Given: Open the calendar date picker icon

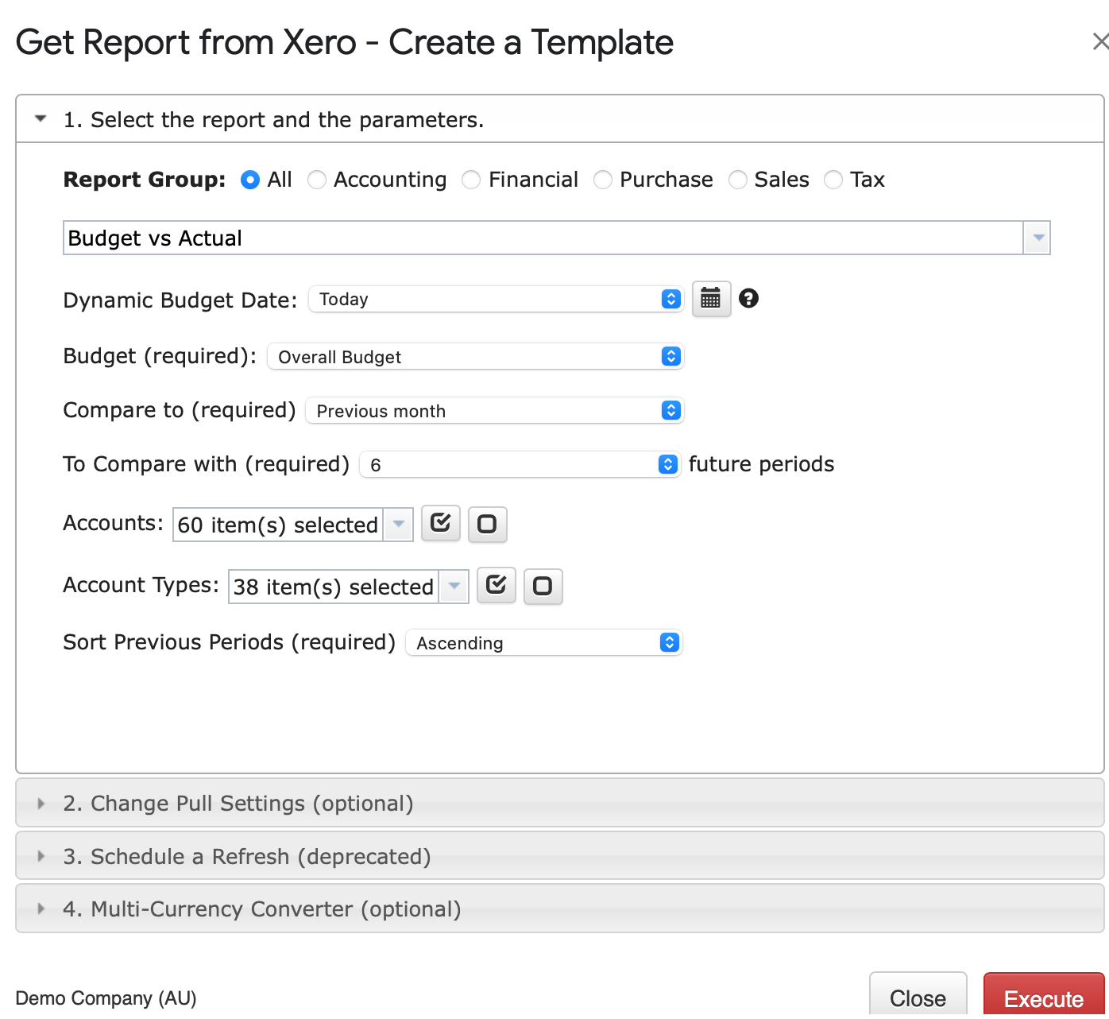Looking at the screenshot, I should pyautogui.click(x=711, y=299).
